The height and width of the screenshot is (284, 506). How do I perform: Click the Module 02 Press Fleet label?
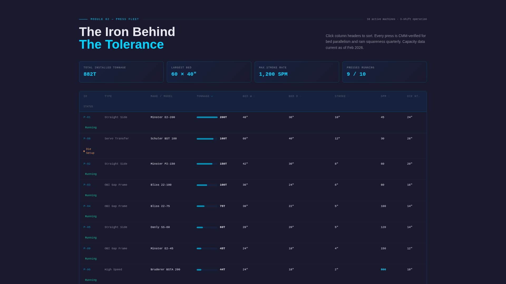pyautogui.click(x=115, y=19)
